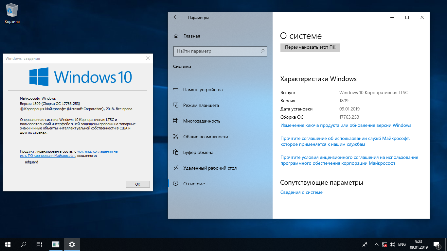
Task: Click OS build value 17763.253 in Settings
Action: pyautogui.click(x=349, y=117)
